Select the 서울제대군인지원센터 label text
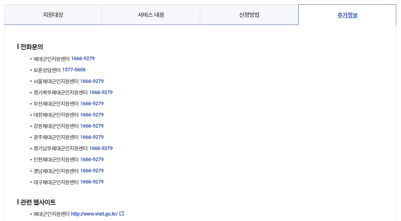The height and width of the screenshot is (221, 401). (x=56, y=81)
